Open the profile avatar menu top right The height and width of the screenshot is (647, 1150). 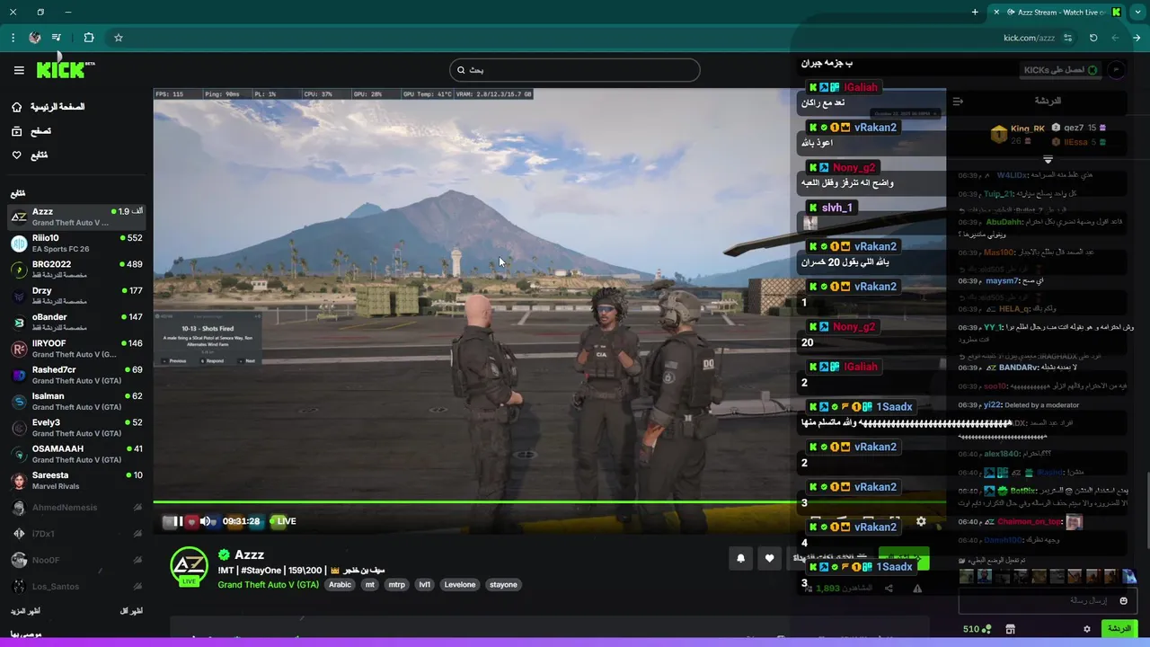(1116, 70)
